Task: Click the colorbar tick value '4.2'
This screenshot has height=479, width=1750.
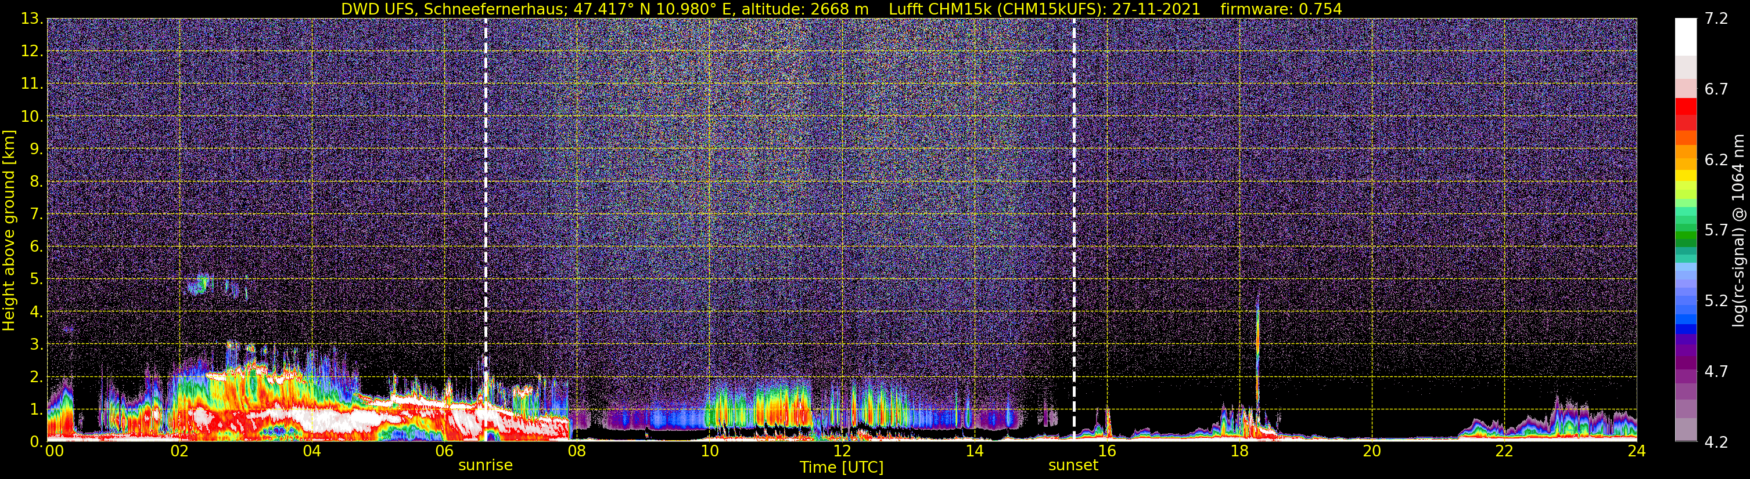Action: 1716,442
